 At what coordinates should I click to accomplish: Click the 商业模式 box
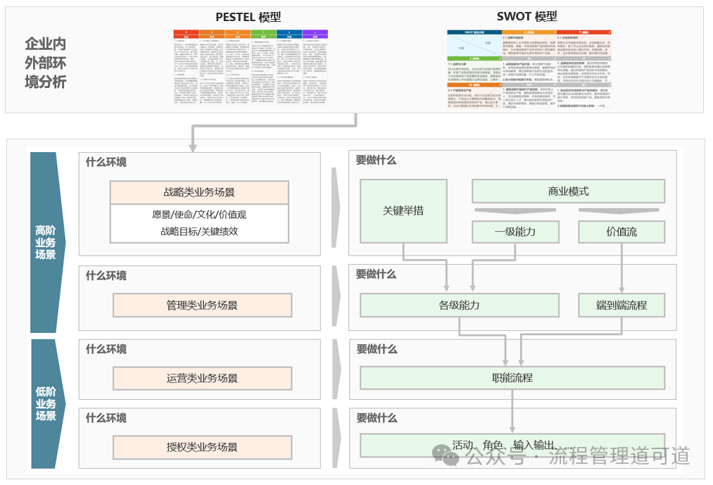tap(568, 191)
